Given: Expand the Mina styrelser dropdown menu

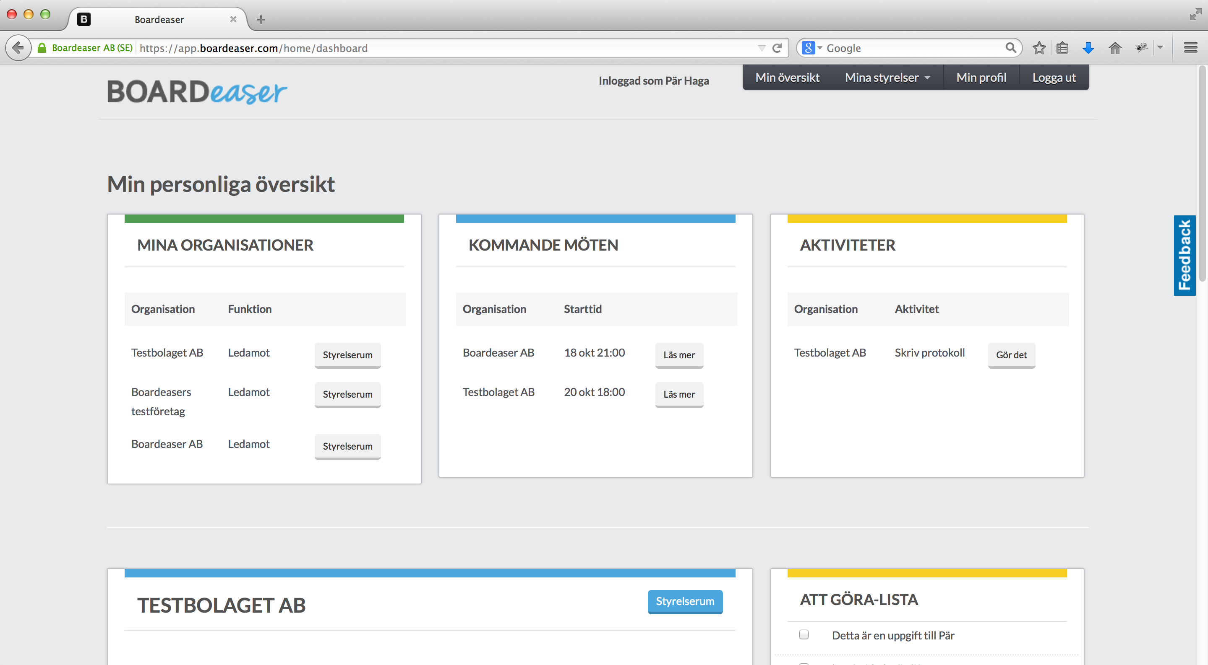Looking at the screenshot, I should pos(887,78).
